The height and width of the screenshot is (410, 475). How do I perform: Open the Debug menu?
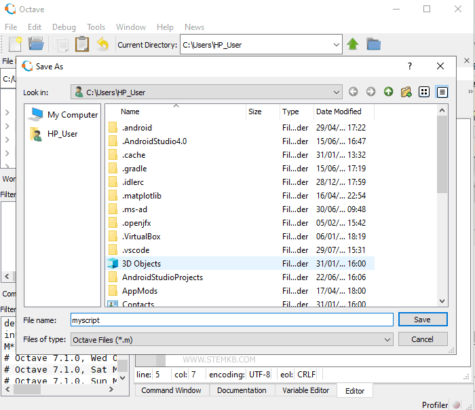64,27
